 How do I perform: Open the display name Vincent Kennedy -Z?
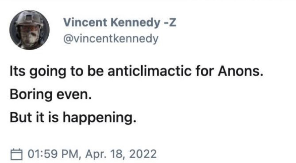pos(119,23)
